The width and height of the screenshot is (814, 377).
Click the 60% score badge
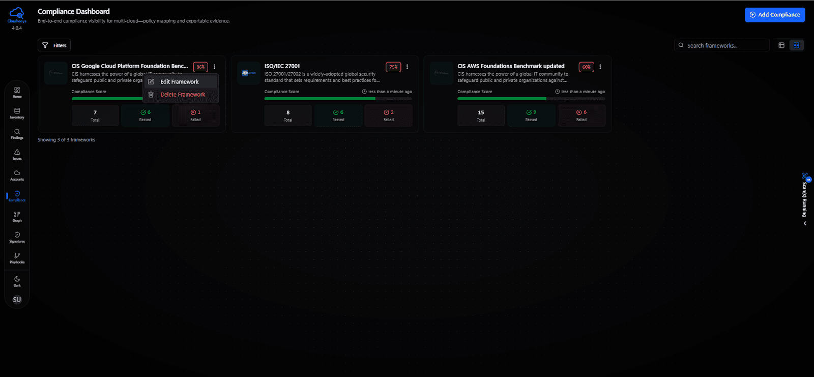click(587, 67)
